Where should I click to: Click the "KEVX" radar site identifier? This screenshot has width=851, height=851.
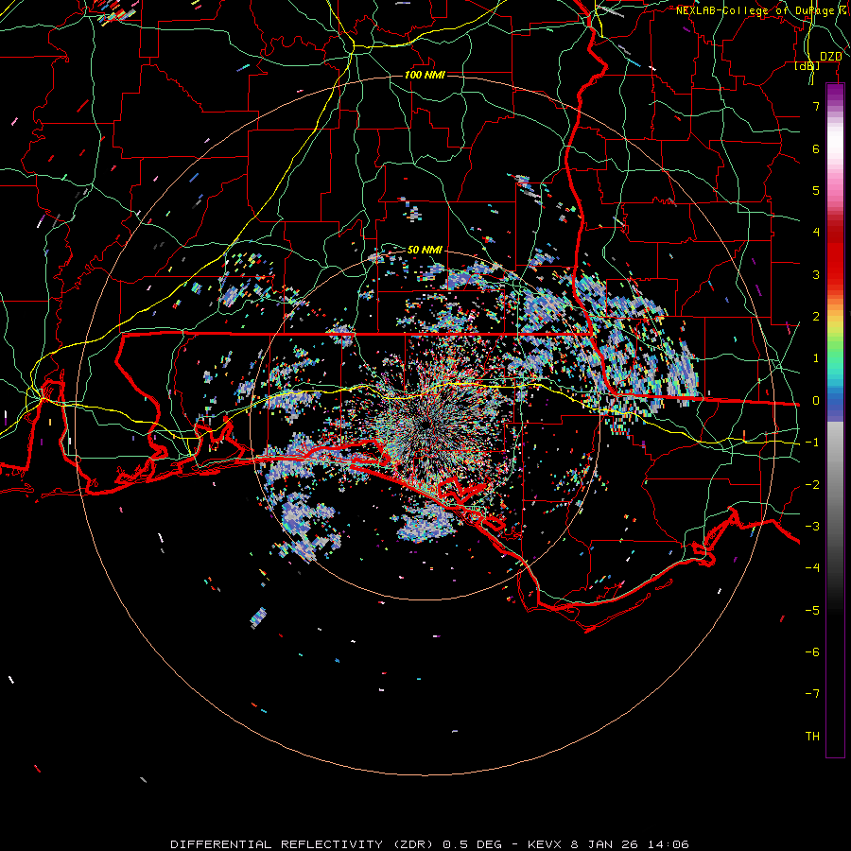pos(546,844)
